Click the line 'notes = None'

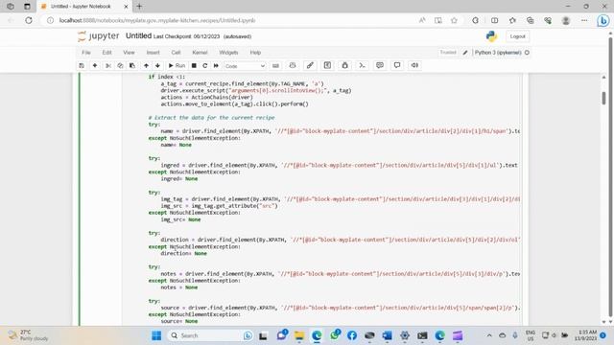pyautogui.click(x=179, y=287)
